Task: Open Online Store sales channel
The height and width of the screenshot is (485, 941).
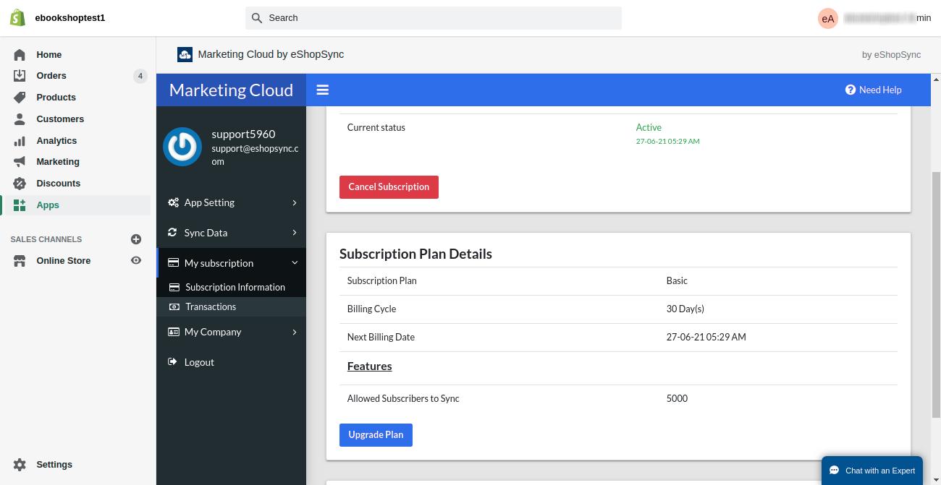Action: point(64,261)
